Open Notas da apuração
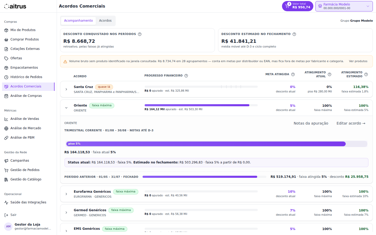 pos(311,124)
